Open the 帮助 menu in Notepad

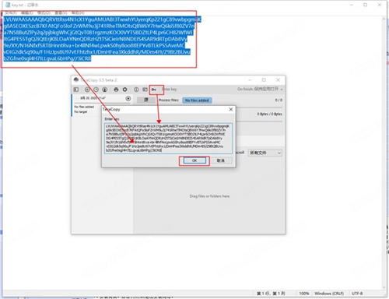click(x=78, y=12)
